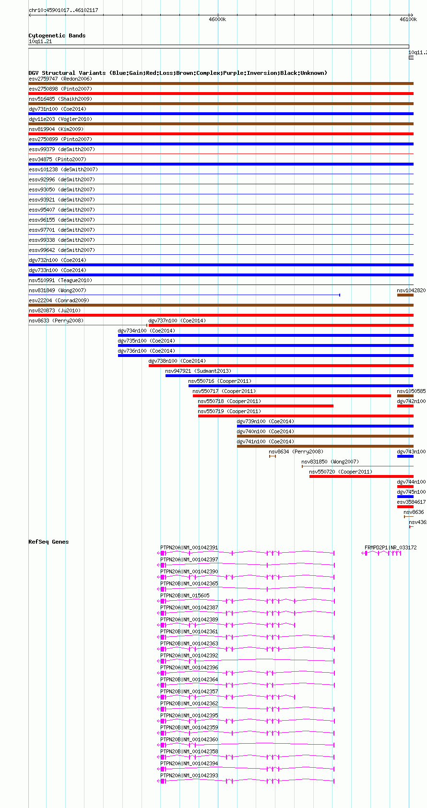Select dgv735n100 (Coe2014) label
Screen dimensions: 427x808
tap(146, 341)
